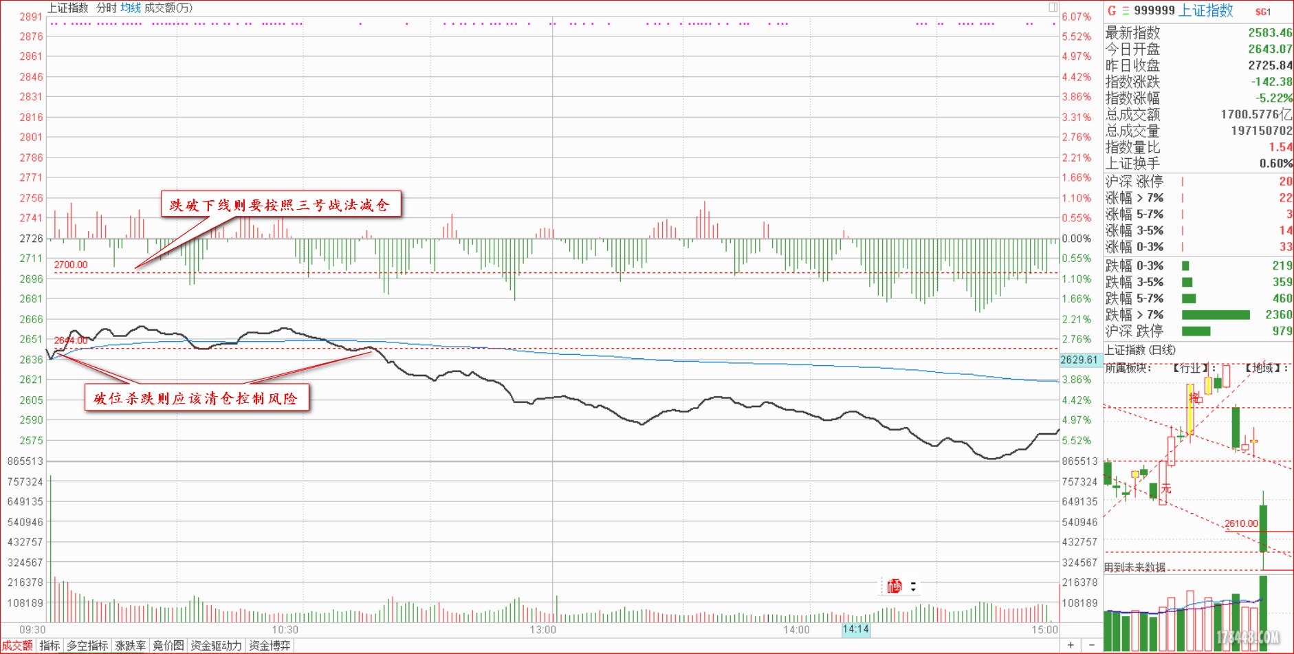Image resolution: width=1294 pixels, height=654 pixels.
Task: Click the green bar for 跌幅 > 7%
Action: click(1216, 315)
